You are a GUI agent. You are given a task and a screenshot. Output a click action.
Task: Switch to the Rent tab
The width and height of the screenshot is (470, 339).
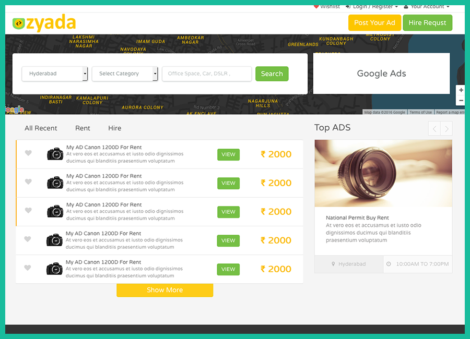click(x=83, y=128)
